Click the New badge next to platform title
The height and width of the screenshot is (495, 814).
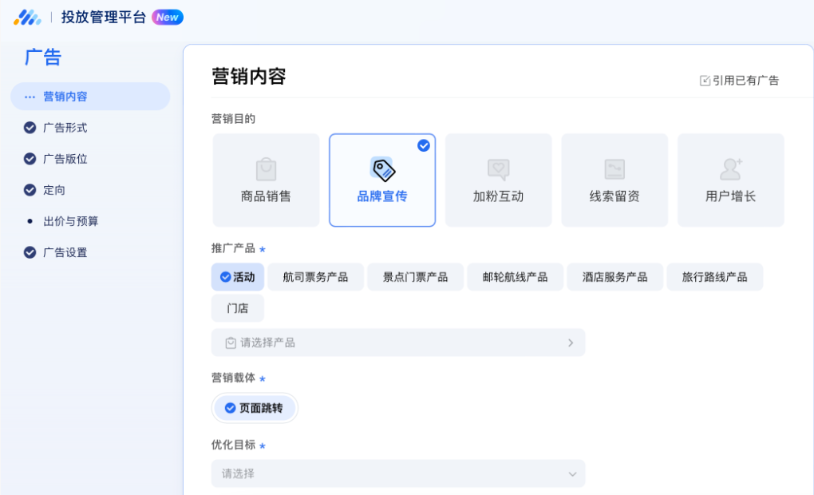(167, 16)
